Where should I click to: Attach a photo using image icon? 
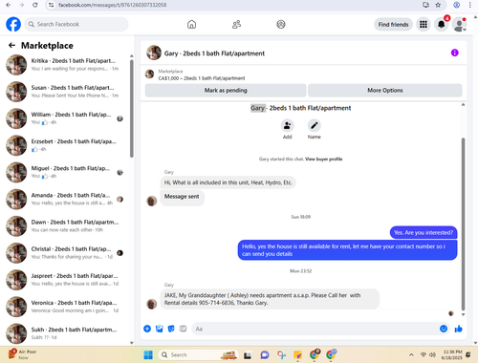160,329
